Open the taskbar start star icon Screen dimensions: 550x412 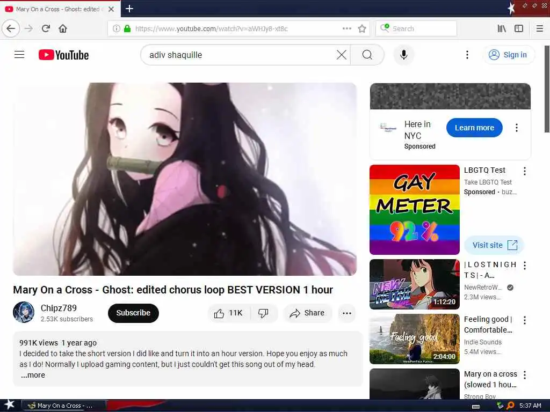(10, 404)
